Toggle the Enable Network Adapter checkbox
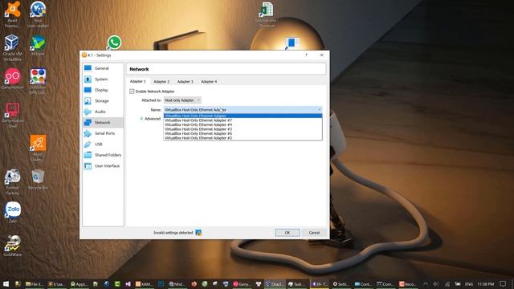The width and height of the screenshot is (514, 289). click(132, 92)
